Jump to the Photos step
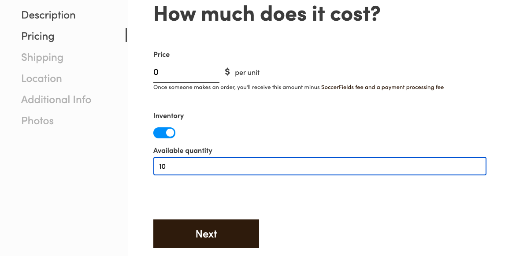The image size is (527, 256). 37,121
